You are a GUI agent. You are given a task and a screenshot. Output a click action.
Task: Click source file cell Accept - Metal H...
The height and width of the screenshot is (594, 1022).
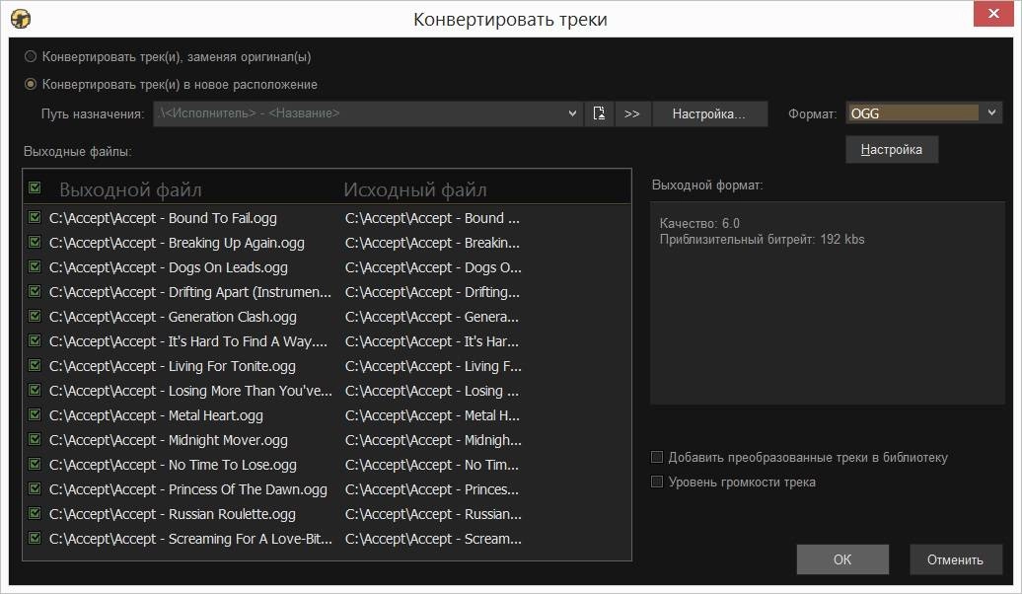(x=432, y=415)
